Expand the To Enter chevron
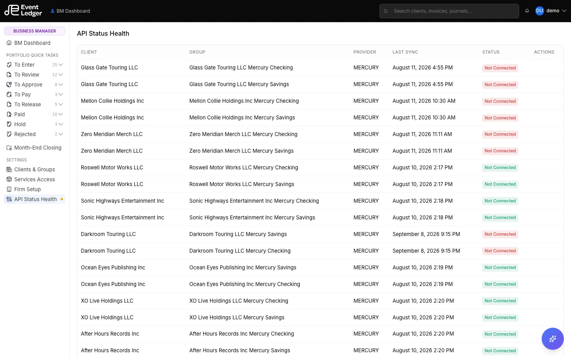 coord(61,65)
